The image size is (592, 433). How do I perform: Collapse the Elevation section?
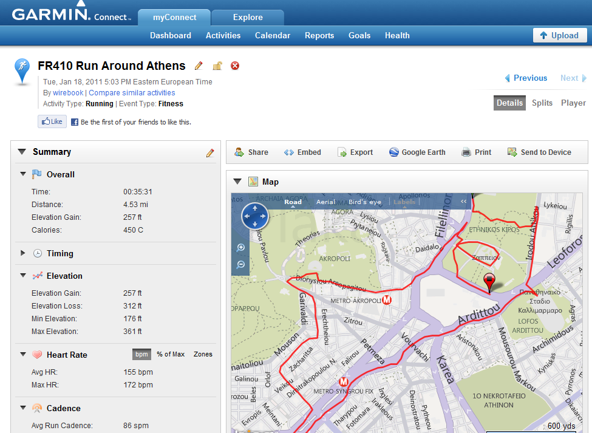[23, 276]
